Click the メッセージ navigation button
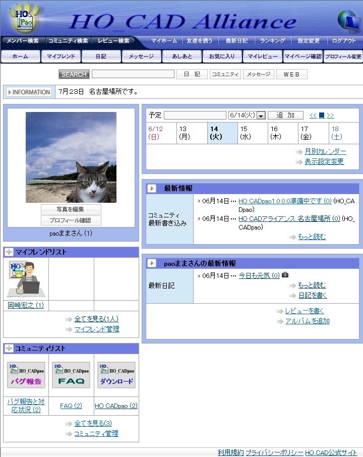Viewport: 363px width, 457px height. [141, 56]
